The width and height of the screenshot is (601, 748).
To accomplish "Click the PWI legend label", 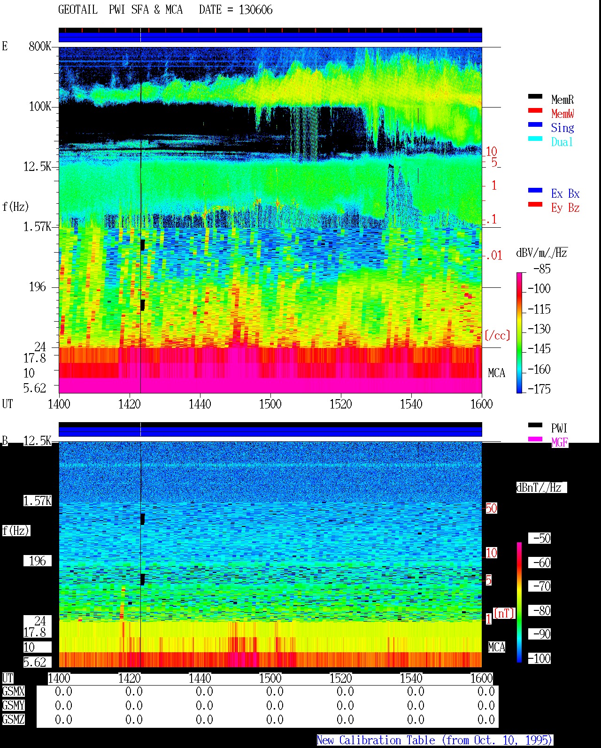I will pyautogui.click(x=559, y=428).
